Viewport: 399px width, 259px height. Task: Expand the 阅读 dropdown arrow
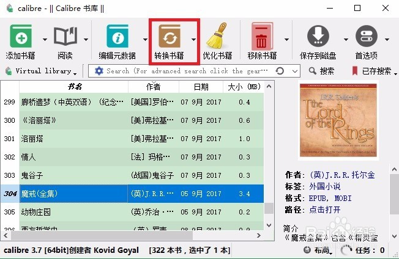point(86,39)
